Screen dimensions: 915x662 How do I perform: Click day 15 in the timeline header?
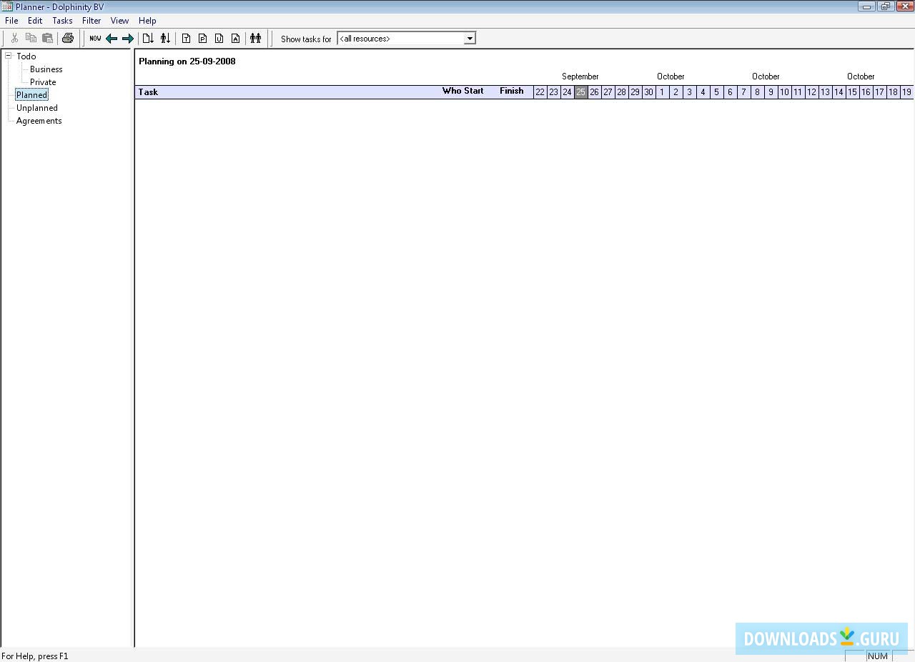(852, 92)
